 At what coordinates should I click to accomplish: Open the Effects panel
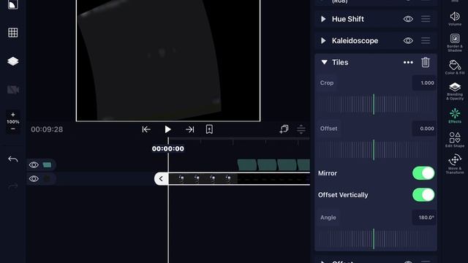pyautogui.click(x=455, y=115)
